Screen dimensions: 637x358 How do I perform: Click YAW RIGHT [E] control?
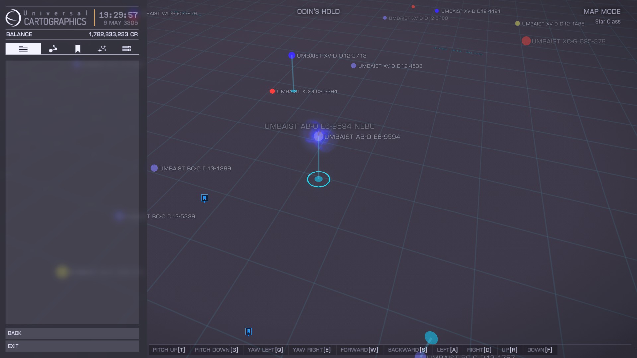click(312, 350)
